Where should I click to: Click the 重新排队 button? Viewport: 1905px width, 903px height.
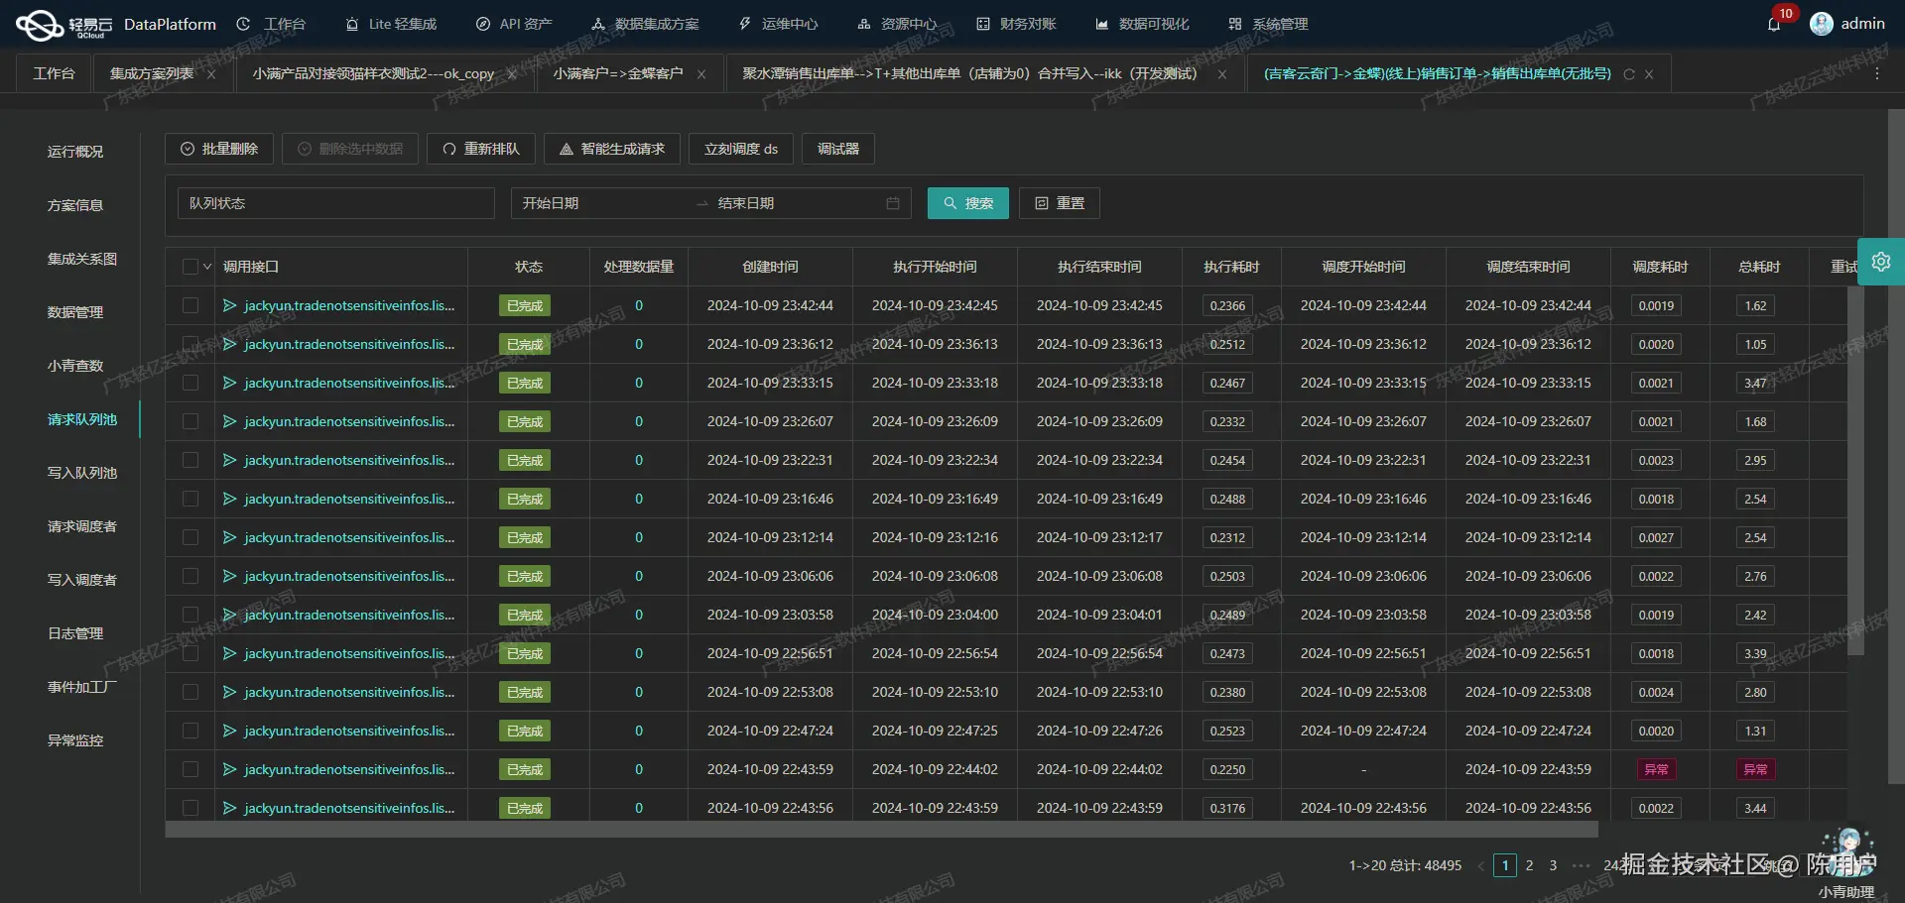[481, 149]
